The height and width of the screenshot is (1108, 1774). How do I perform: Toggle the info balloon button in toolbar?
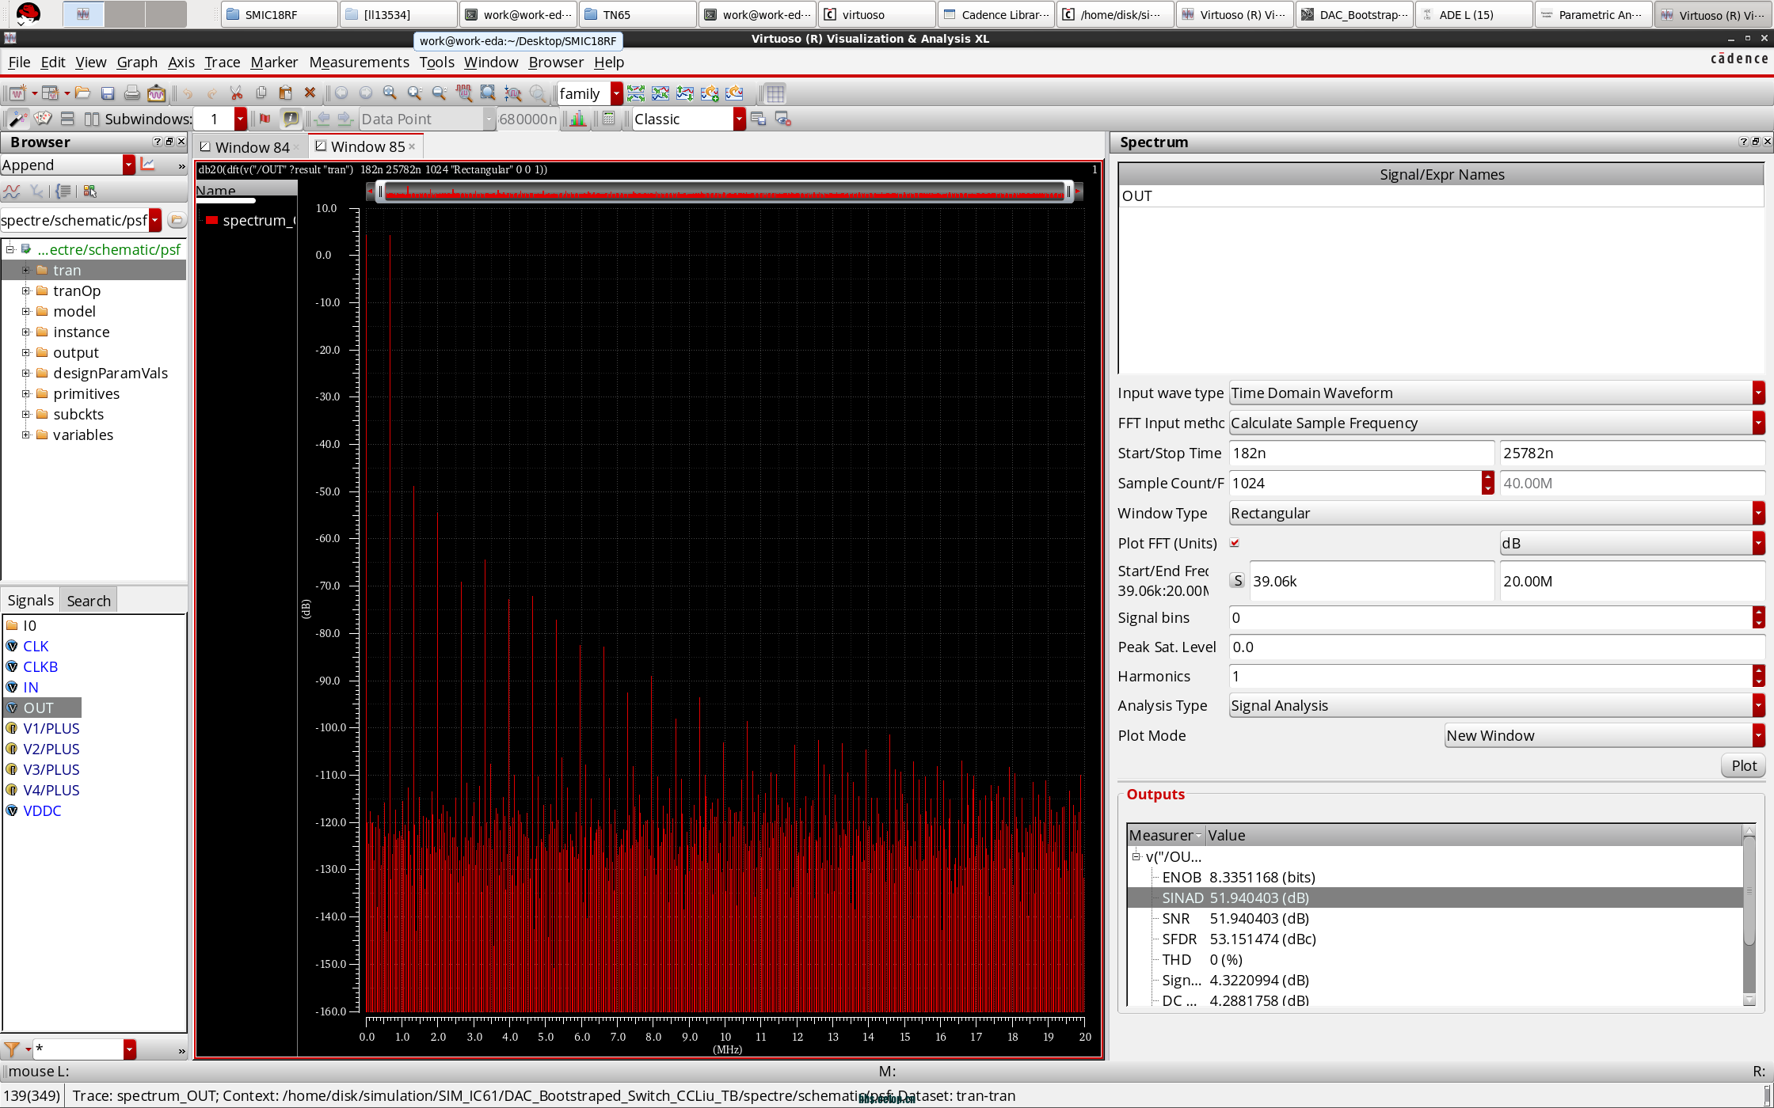(291, 119)
